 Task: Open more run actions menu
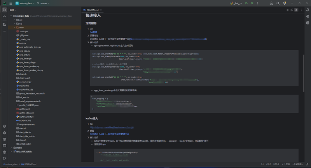(x=257, y=3)
